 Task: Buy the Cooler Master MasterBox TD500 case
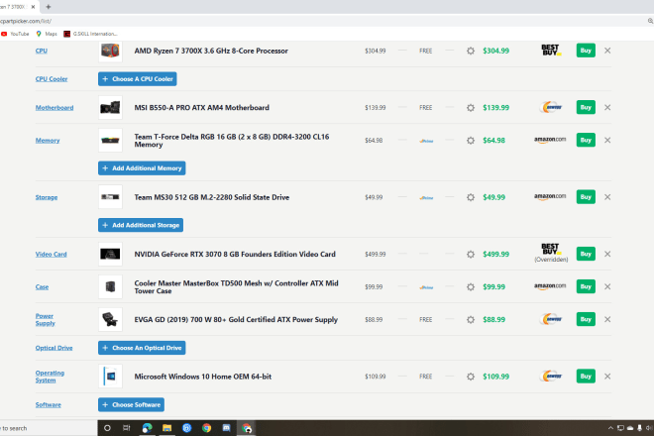586,286
